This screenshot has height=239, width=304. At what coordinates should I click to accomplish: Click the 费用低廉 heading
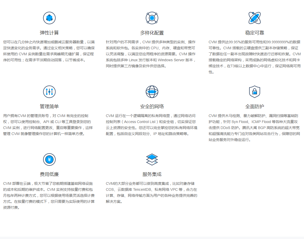(x=49, y=174)
